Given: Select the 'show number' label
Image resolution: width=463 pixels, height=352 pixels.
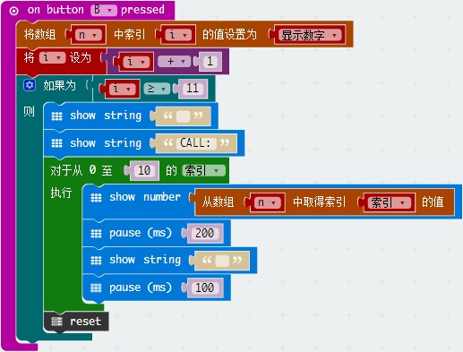Looking at the screenshot, I should 145,197.
